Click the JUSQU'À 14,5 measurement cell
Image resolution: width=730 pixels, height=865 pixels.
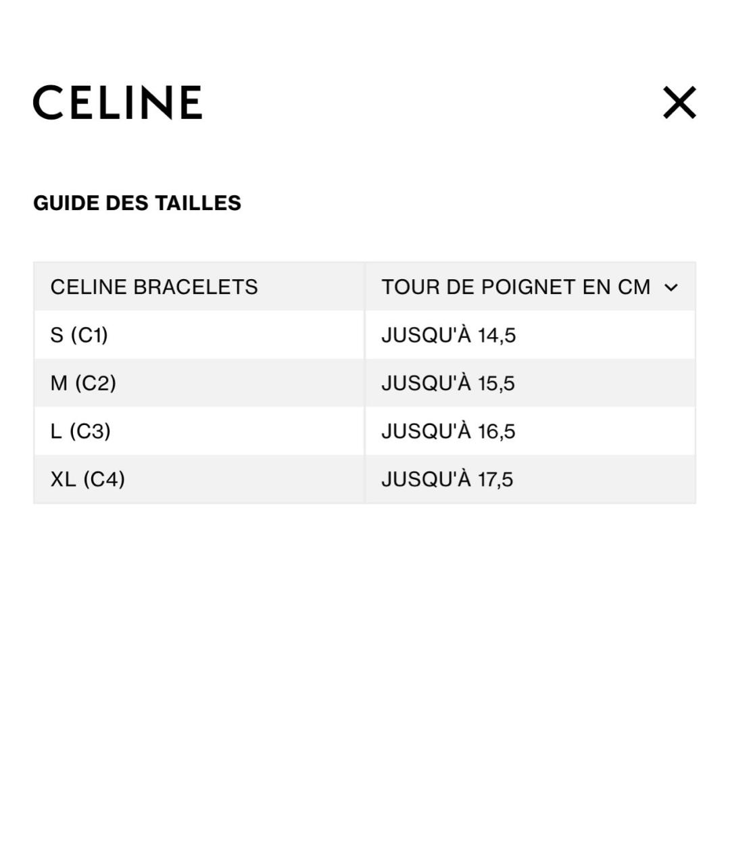coord(448,335)
